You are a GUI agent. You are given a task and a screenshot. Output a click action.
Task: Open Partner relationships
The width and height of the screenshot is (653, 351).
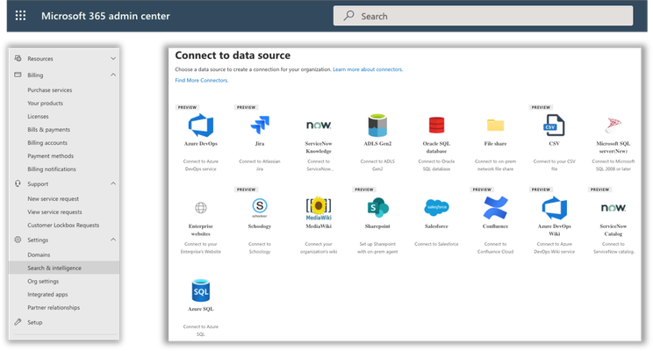click(54, 308)
